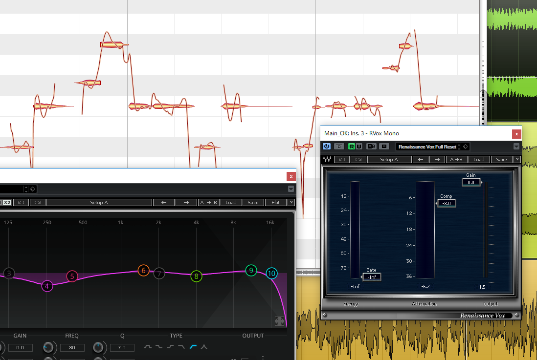
Task: Click the RVox Gain value box showing 0.0
Action: (x=471, y=183)
